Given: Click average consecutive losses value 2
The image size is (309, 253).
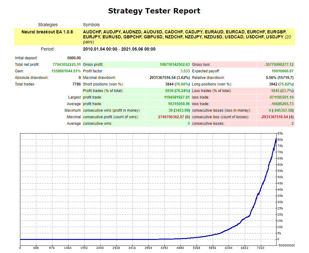Looking at the screenshot, I should [x=292, y=124].
